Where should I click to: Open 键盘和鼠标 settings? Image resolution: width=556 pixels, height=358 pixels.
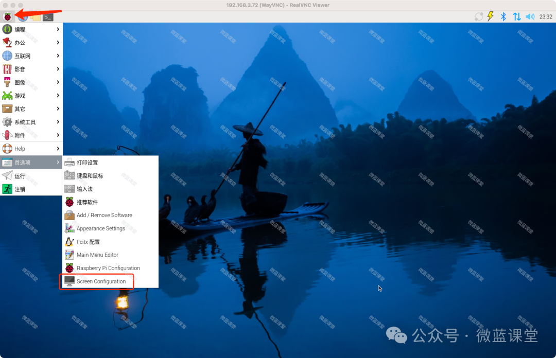coord(111,176)
